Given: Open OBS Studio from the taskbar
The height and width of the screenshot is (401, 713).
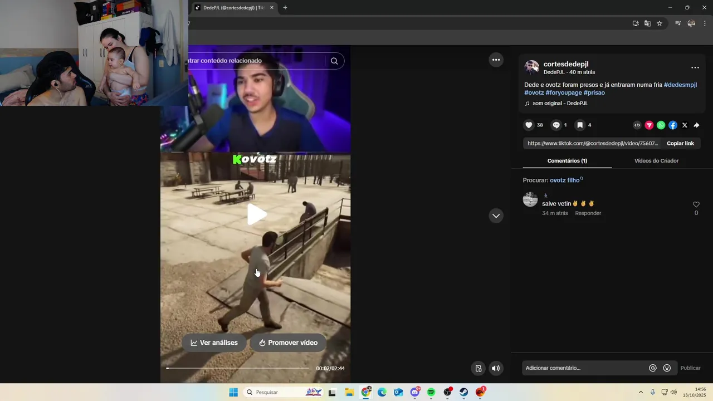Looking at the screenshot, I should (447, 392).
